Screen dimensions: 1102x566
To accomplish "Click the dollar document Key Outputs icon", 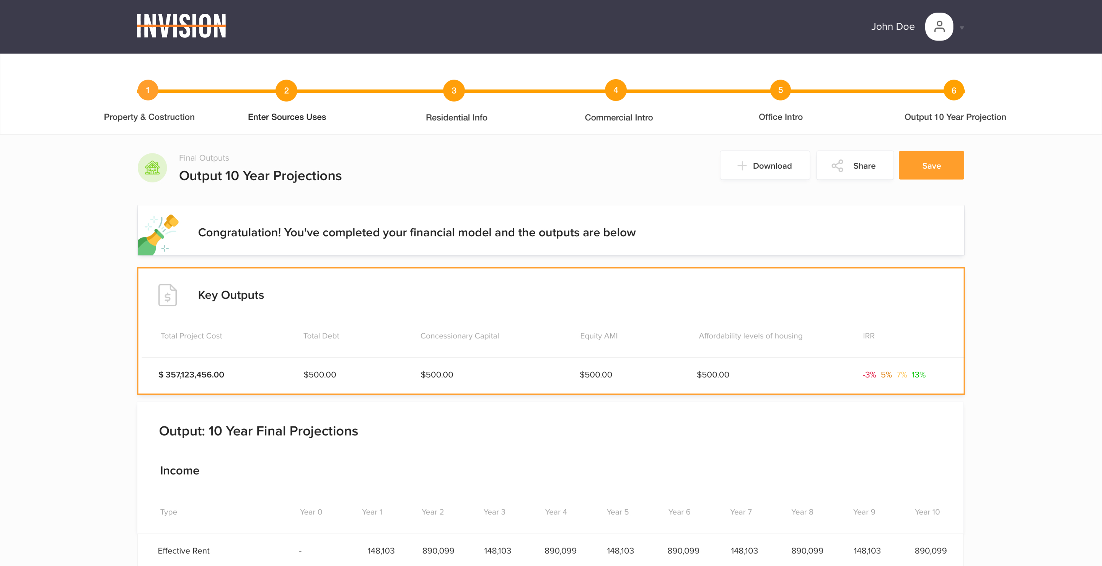I will [167, 295].
